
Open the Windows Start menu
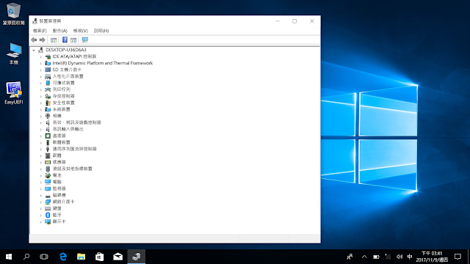(9, 257)
